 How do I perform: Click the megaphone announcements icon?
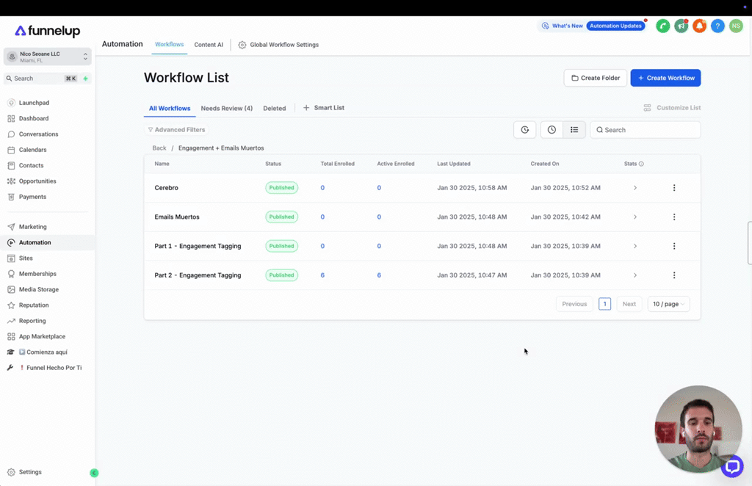681,26
